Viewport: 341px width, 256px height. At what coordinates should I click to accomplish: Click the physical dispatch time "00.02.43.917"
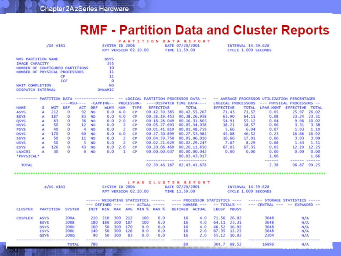point(193,156)
